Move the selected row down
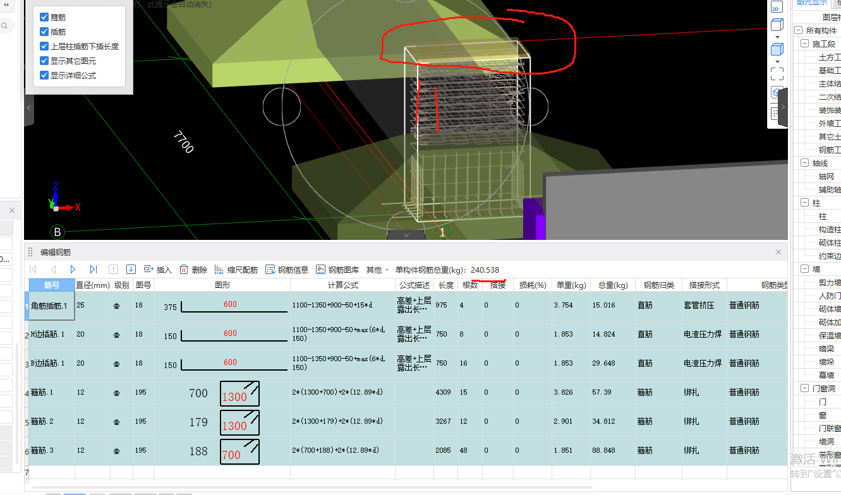Screen dimensions: 841x495 coord(131,270)
